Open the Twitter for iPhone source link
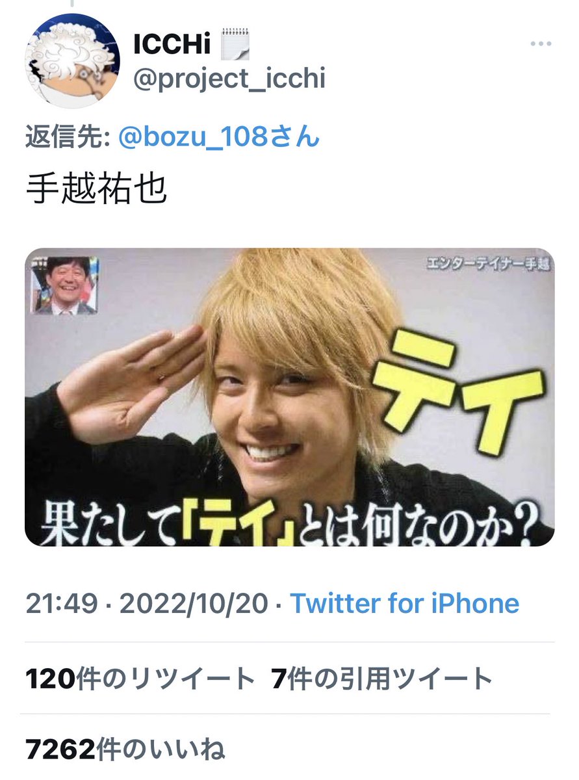Viewport: 579px width, 780px height. 404,604
